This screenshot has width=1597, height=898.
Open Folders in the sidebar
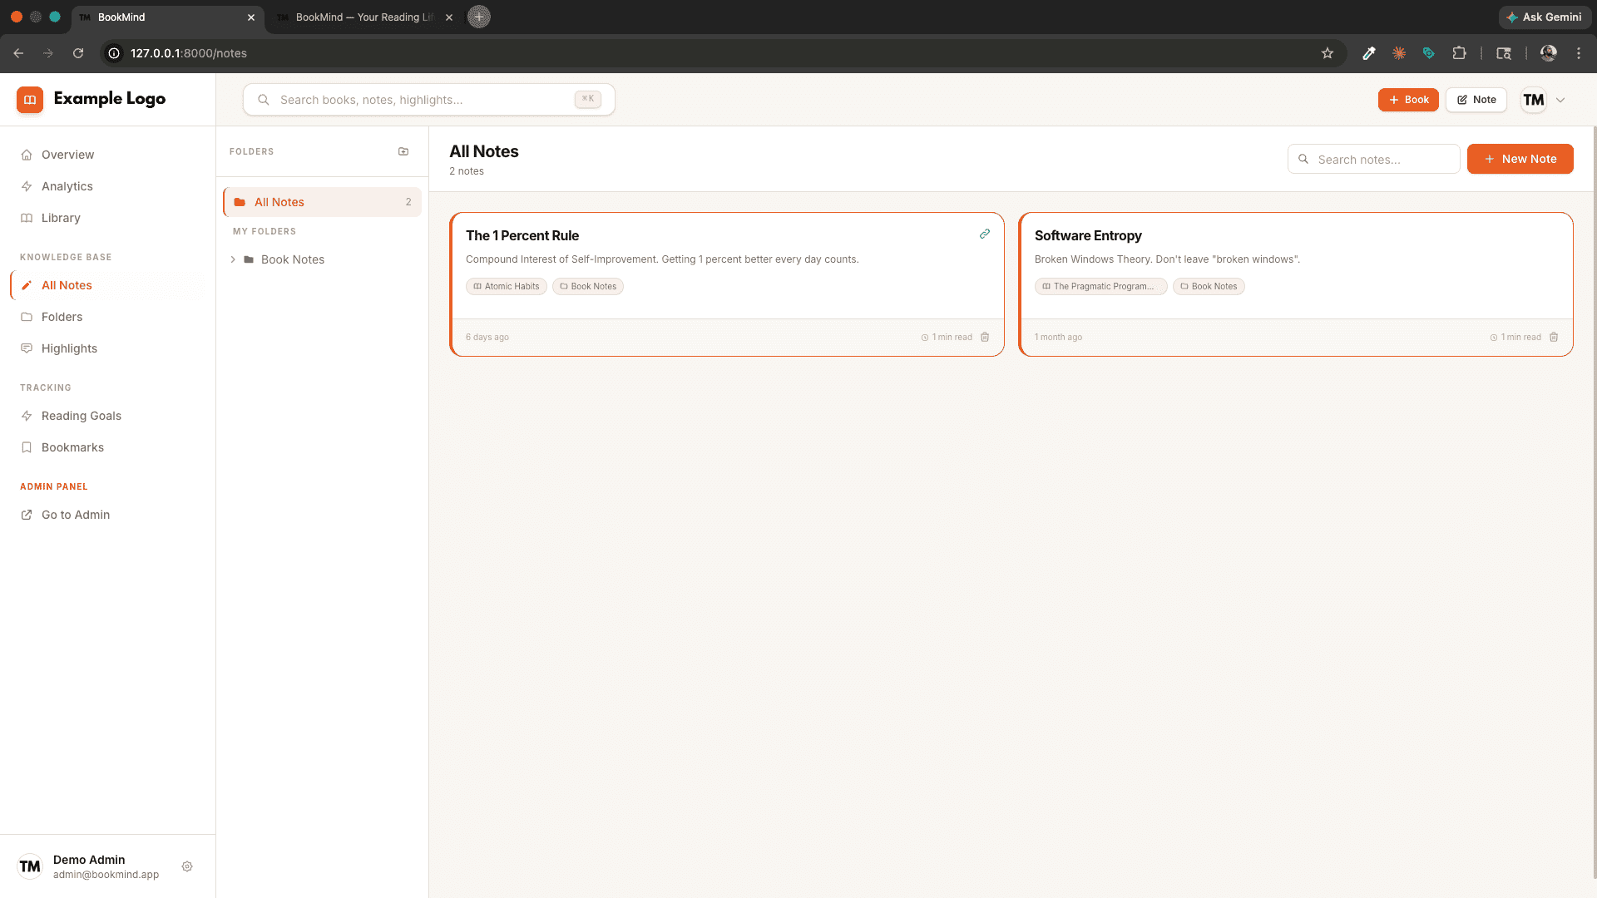pos(108,317)
